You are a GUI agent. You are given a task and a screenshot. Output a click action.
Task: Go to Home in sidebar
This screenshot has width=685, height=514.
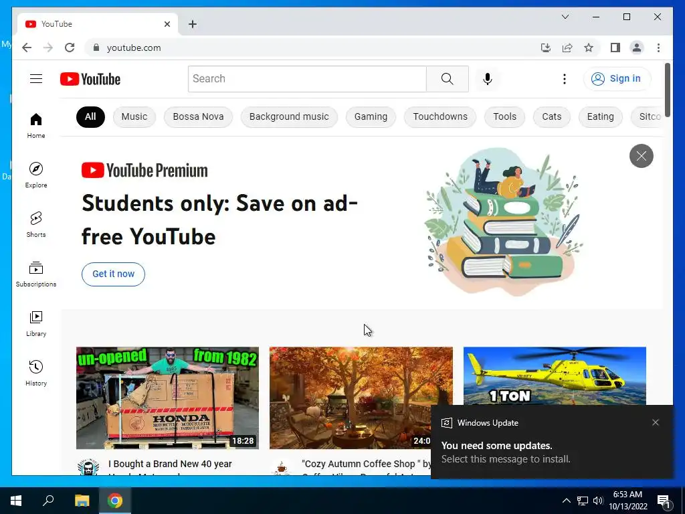point(36,126)
